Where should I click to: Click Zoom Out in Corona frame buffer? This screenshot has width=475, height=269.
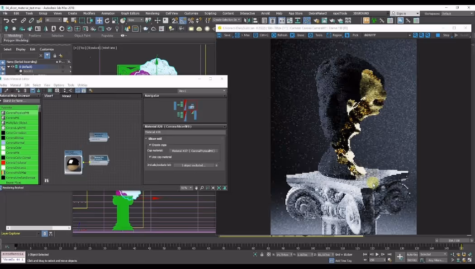(421, 35)
